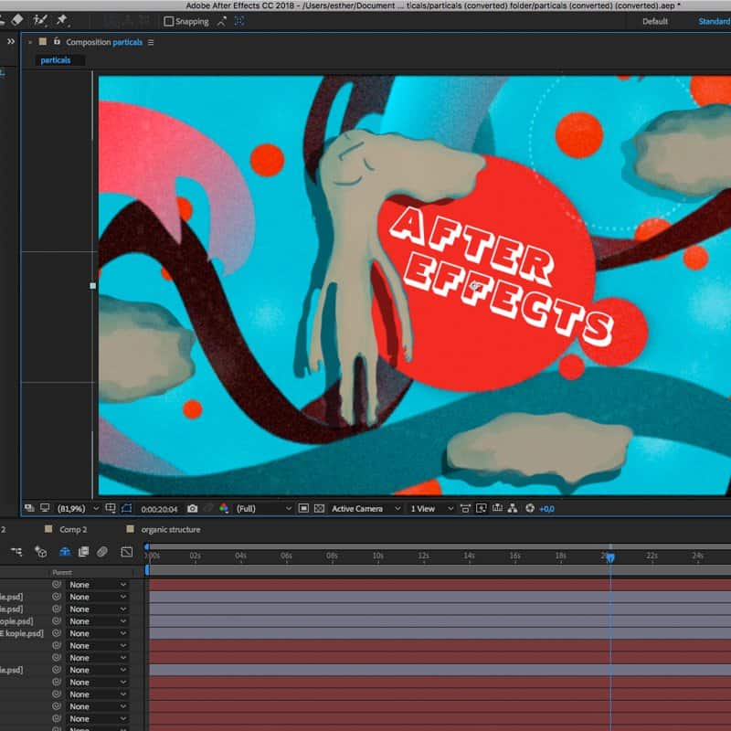Open the Active Camera 3D view dropdown
This screenshot has width=731, height=731.
366,509
